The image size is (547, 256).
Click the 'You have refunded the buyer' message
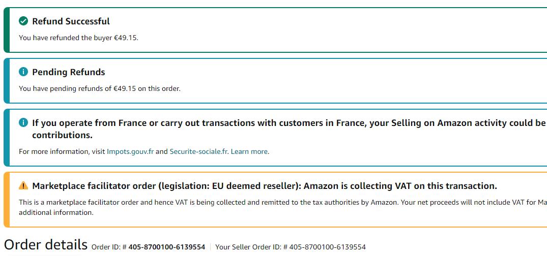pyautogui.click(x=78, y=38)
